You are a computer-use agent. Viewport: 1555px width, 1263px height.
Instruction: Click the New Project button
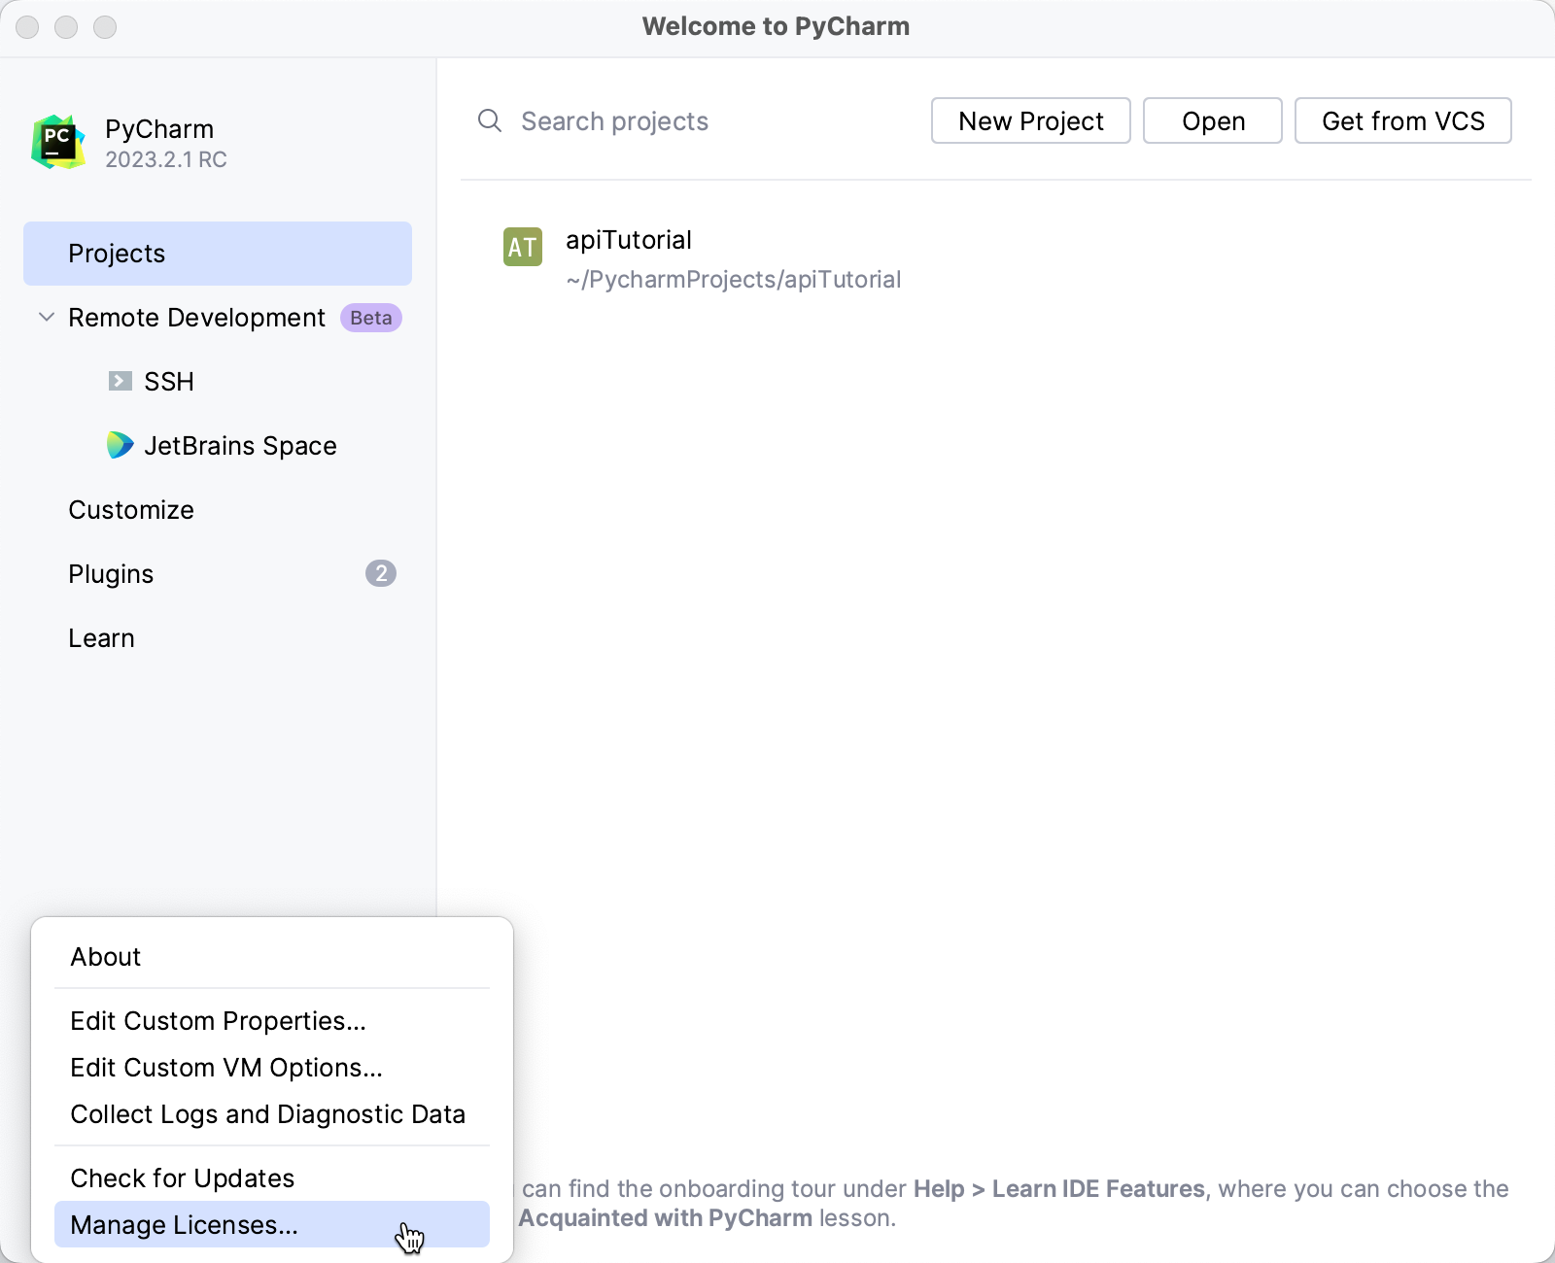click(1030, 120)
